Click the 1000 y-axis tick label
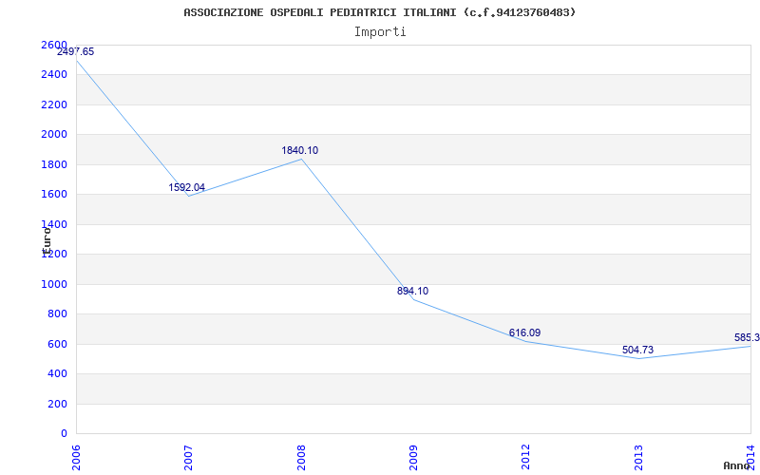The height and width of the screenshot is (475, 760). click(x=54, y=284)
